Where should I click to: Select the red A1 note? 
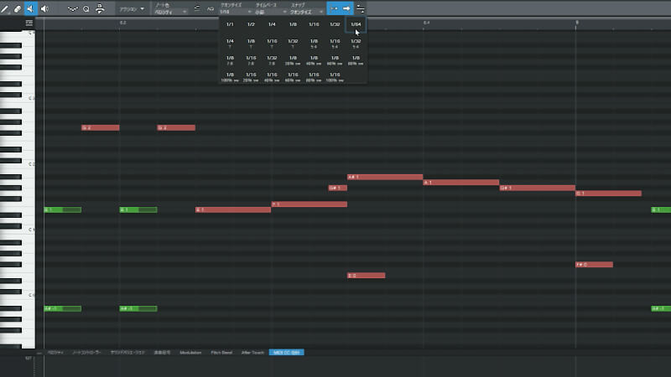(x=460, y=183)
